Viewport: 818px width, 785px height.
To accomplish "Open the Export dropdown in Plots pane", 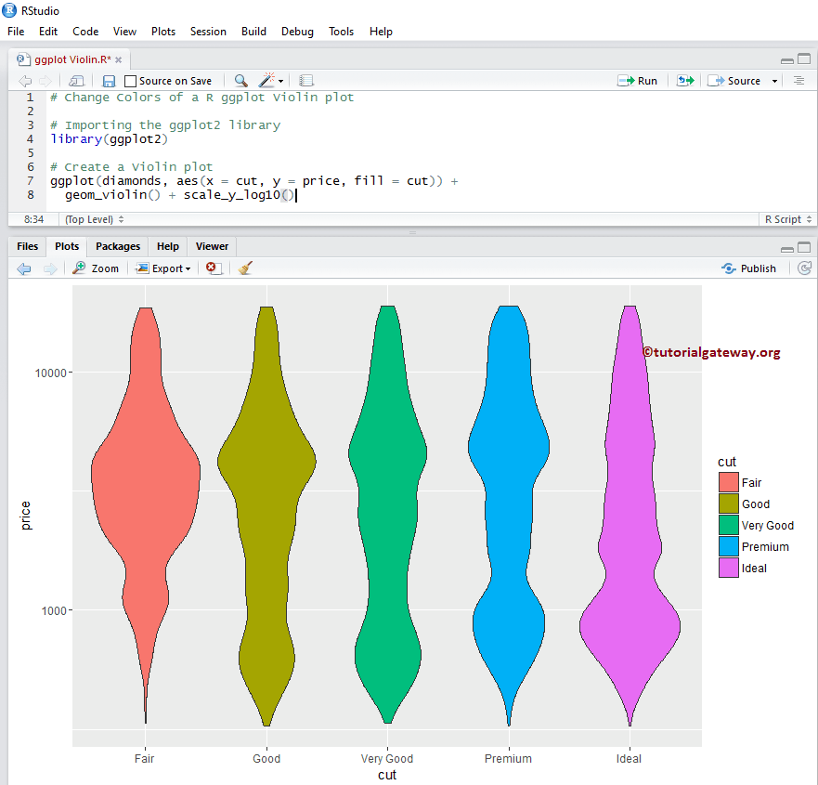I will coord(163,268).
